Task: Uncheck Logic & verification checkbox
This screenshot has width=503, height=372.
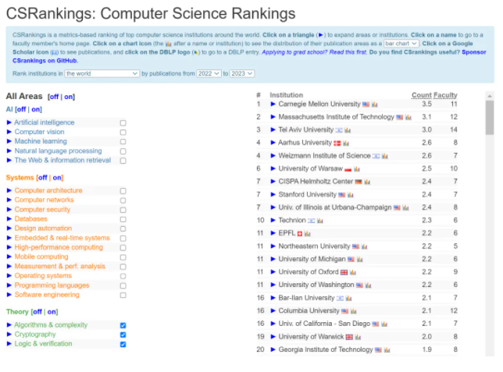Action: (x=123, y=344)
